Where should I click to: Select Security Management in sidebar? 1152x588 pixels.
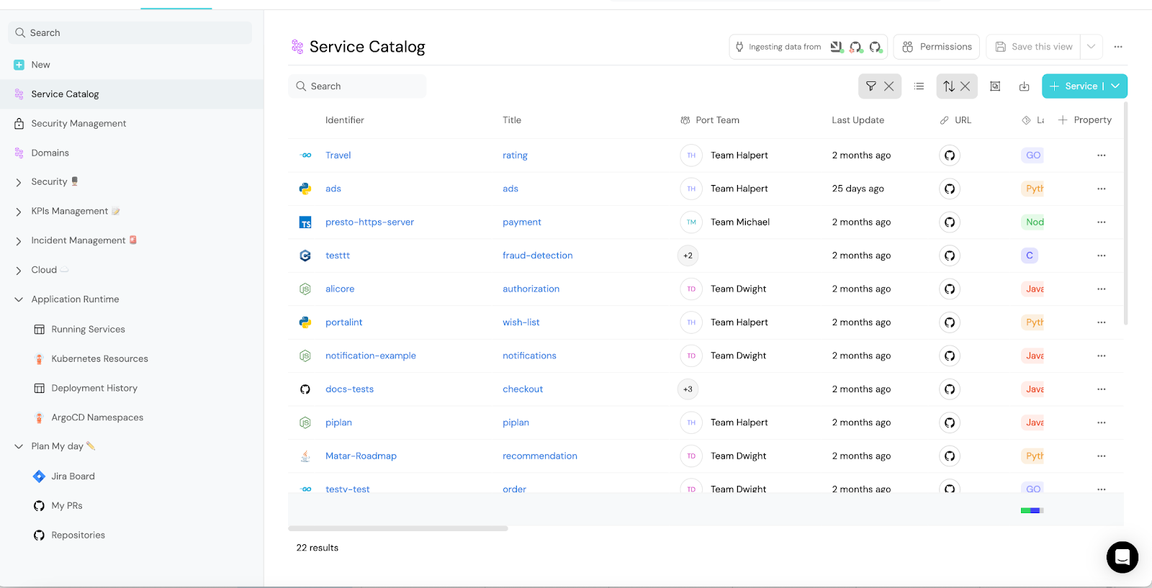point(78,124)
